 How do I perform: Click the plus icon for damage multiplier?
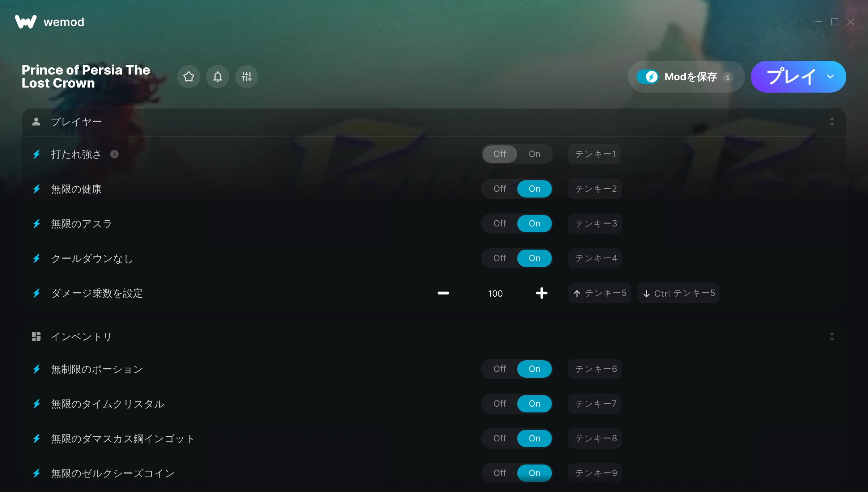541,293
